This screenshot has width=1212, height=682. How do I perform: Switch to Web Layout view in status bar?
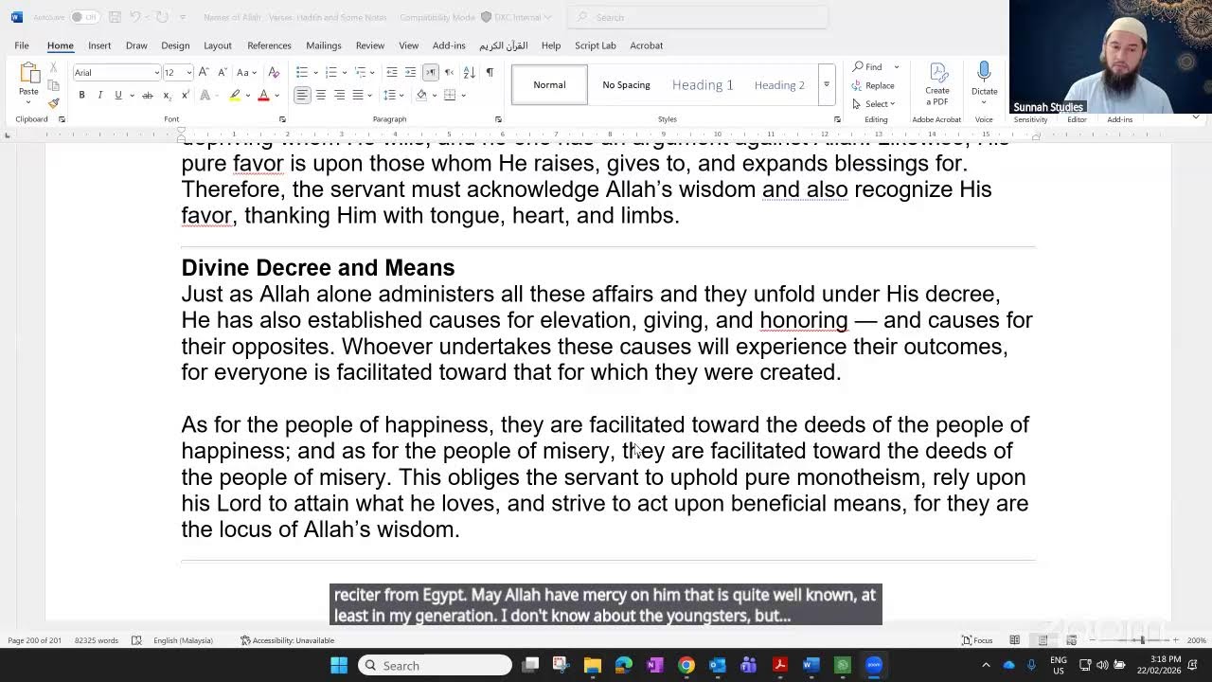point(1071,640)
